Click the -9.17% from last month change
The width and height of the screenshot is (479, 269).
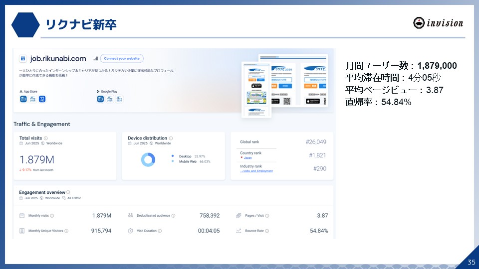(36, 170)
